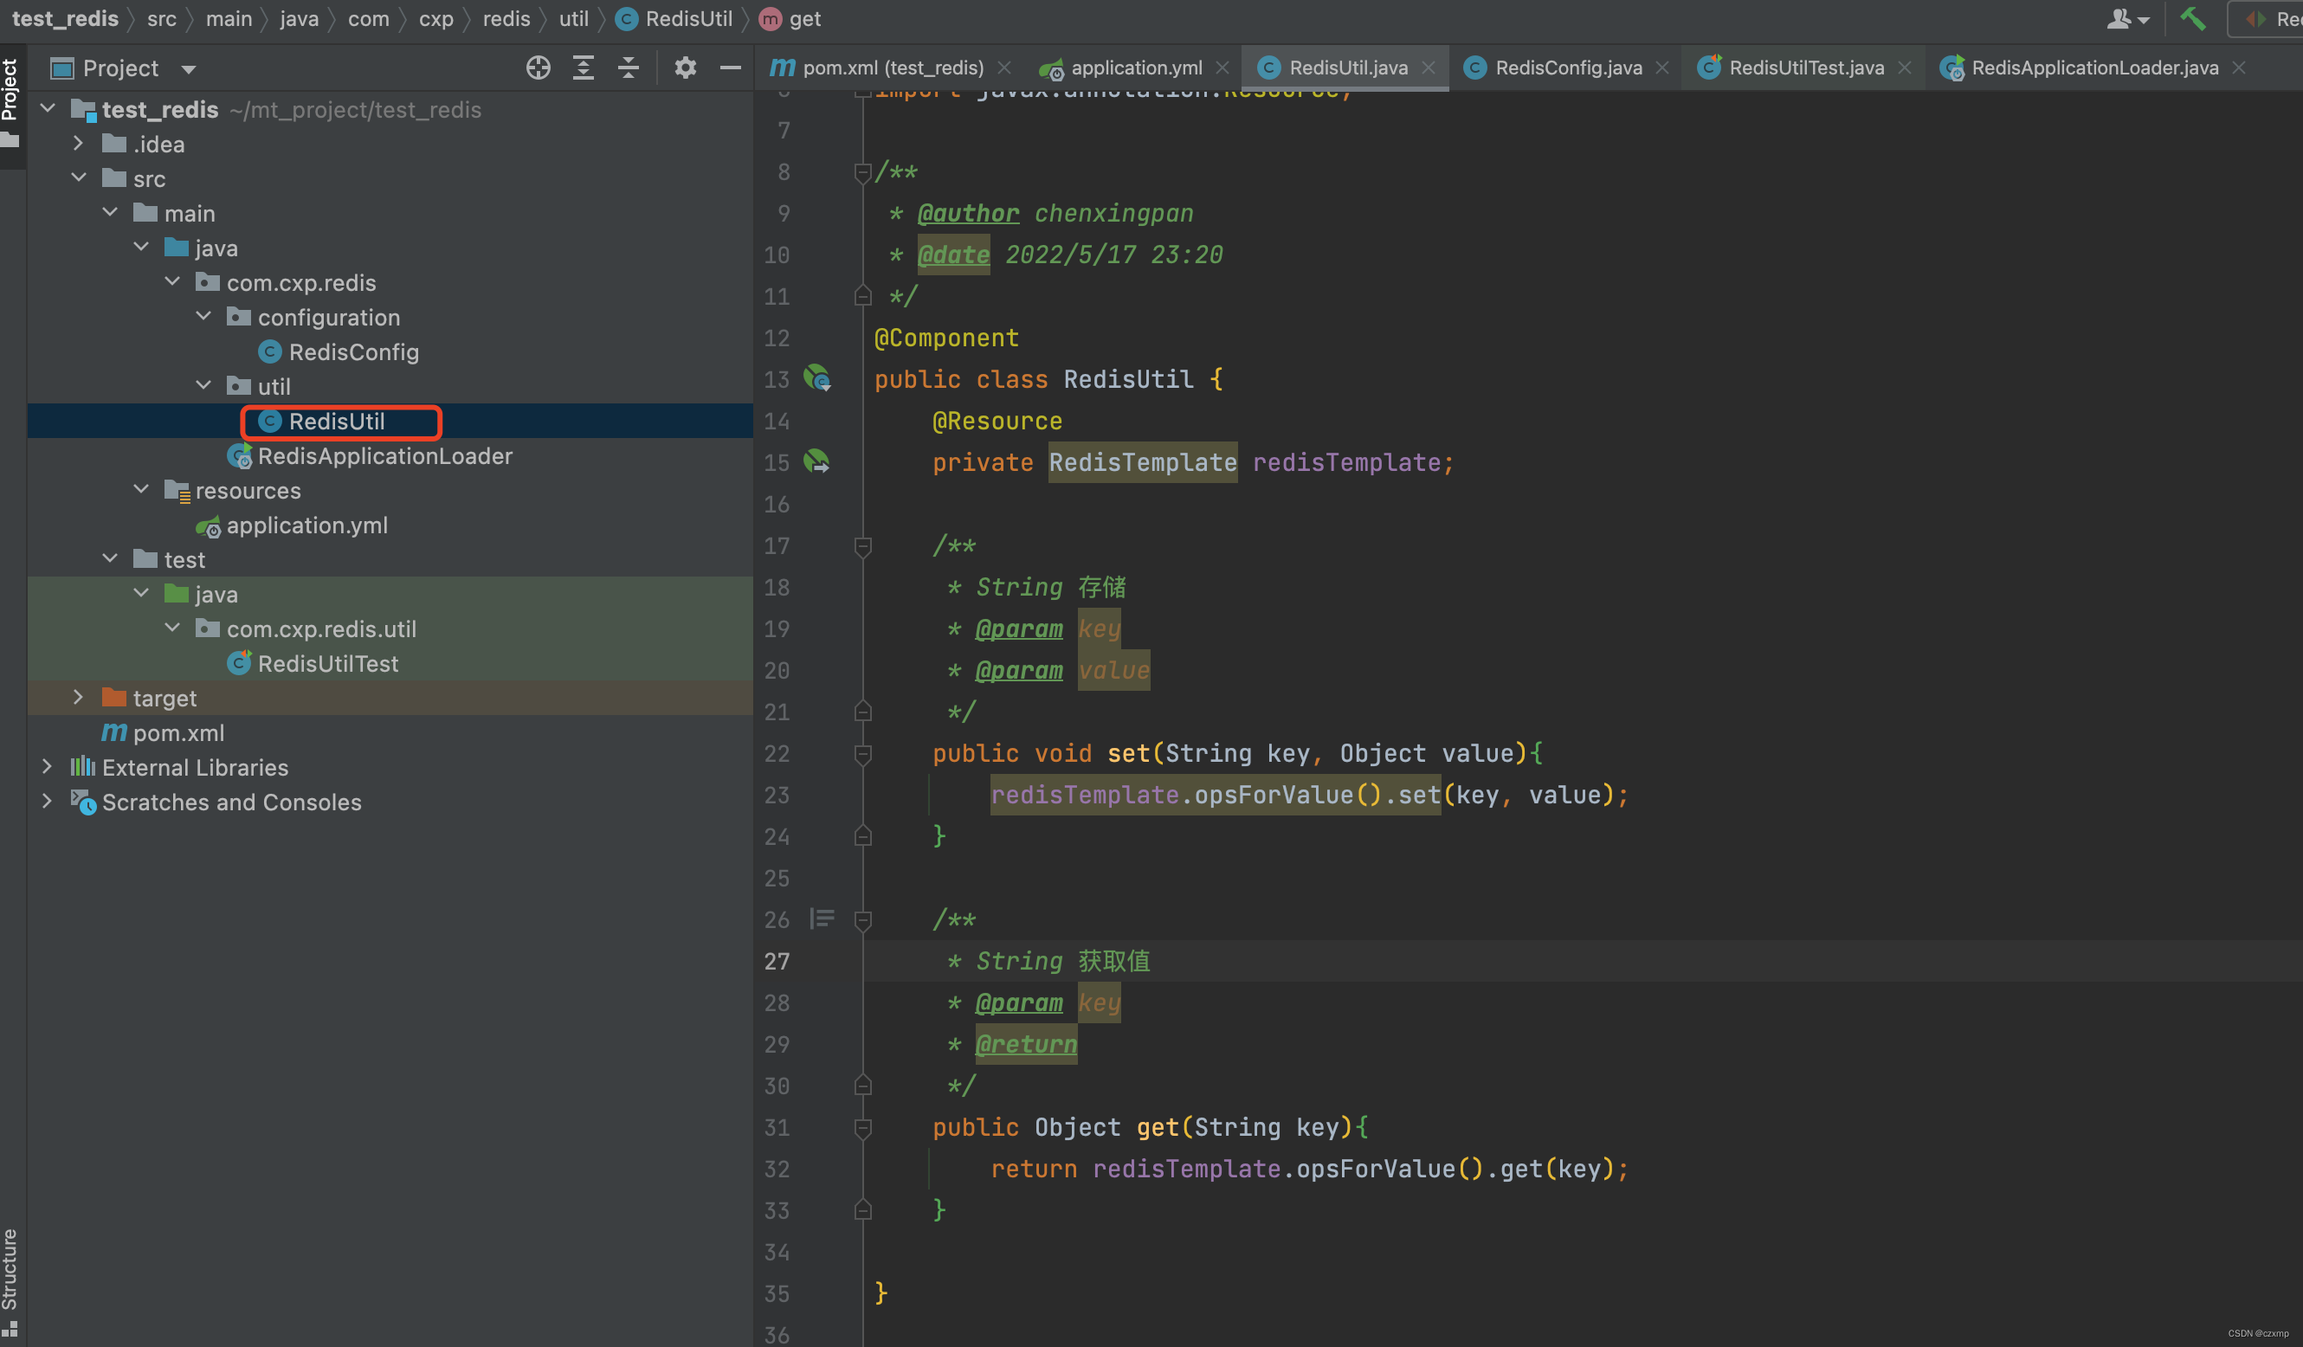Select RedisUtil class in project tree

[336, 422]
